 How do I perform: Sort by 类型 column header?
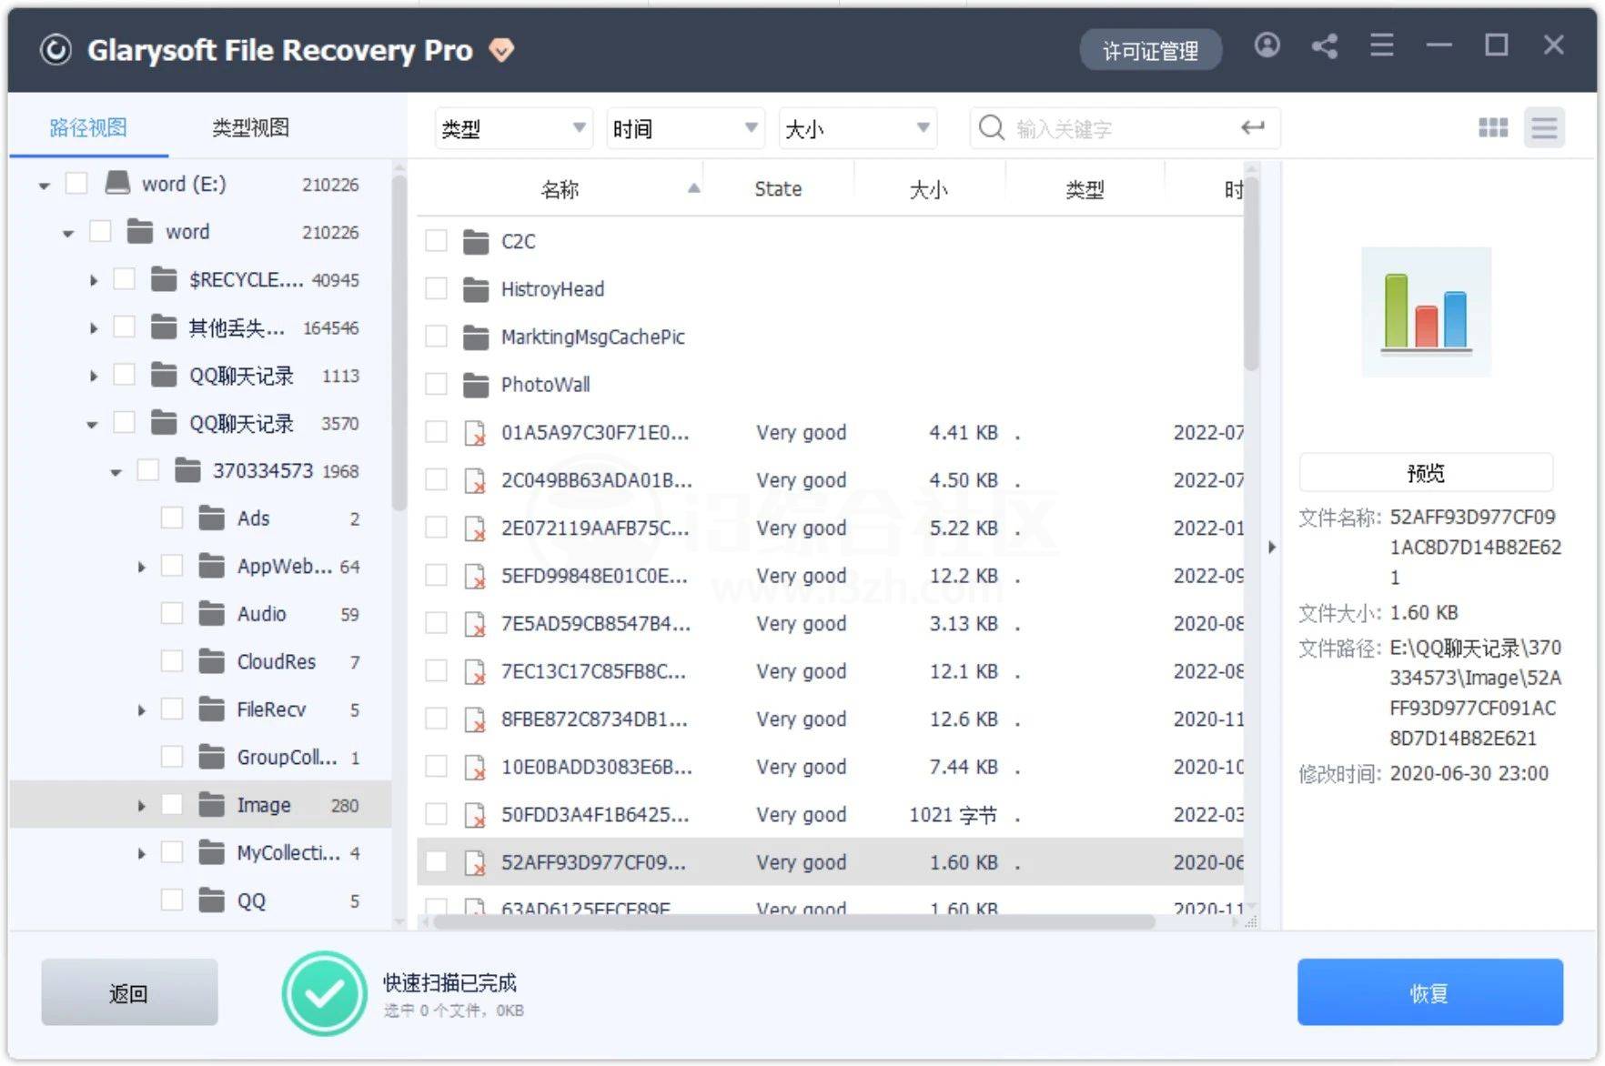(x=1085, y=189)
